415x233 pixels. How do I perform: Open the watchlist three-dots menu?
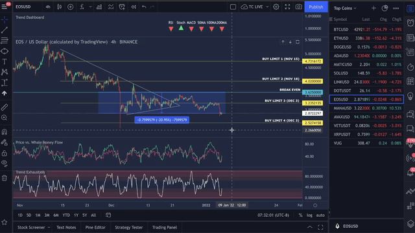396,8
